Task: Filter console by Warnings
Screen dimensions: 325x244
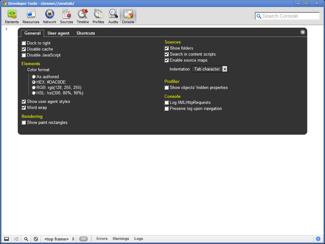Action: 121,239
